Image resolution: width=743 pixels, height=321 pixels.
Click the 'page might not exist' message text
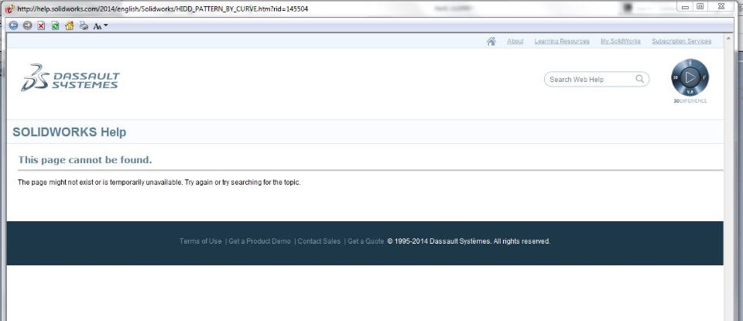tap(159, 183)
